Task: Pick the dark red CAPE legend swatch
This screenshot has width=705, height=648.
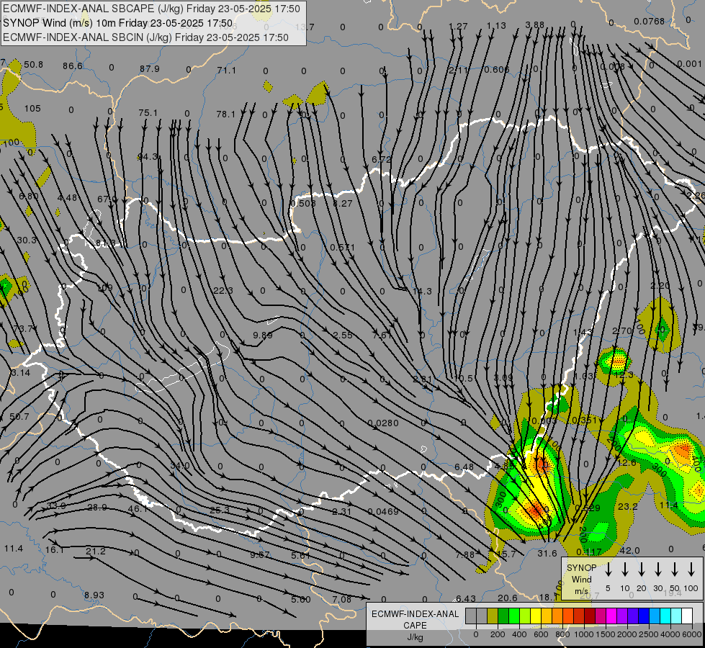Action: pyautogui.click(x=590, y=616)
